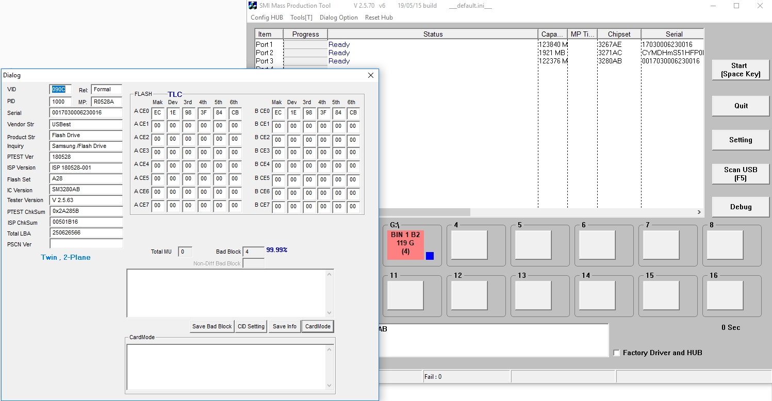Click the CardMode text area scroll-up arrow

(330, 349)
